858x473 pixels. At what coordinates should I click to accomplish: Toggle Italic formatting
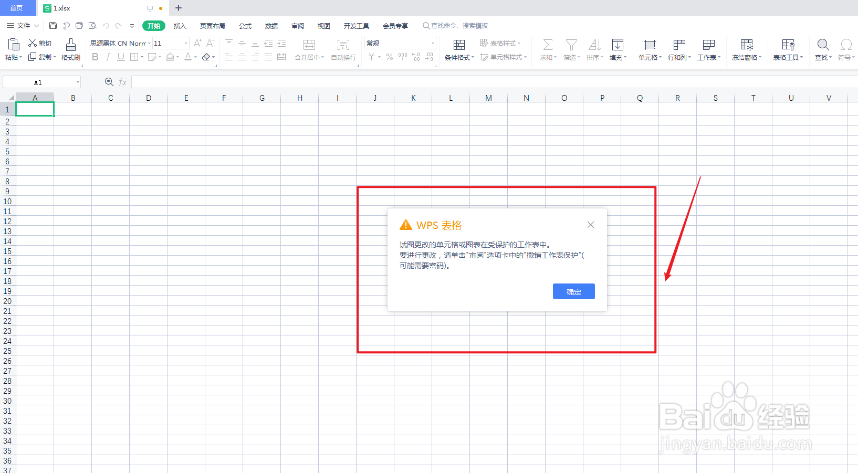point(108,57)
